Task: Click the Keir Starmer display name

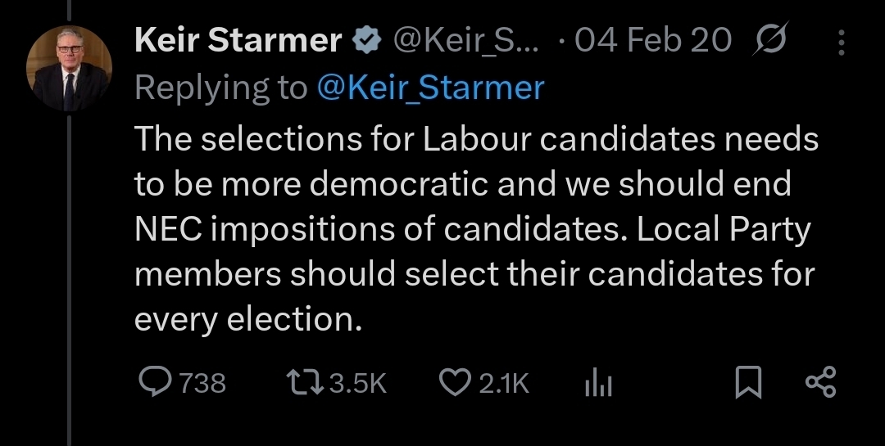Action: pyautogui.click(x=238, y=41)
